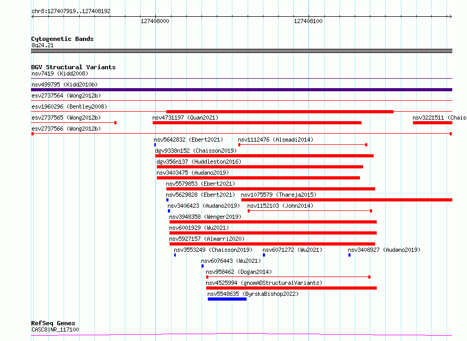Image resolution: width=467 pixels, height=341 pixels.
Task: Click nsv4525994 (gnomADStructuralVariants) label
Action: point(264,283)
